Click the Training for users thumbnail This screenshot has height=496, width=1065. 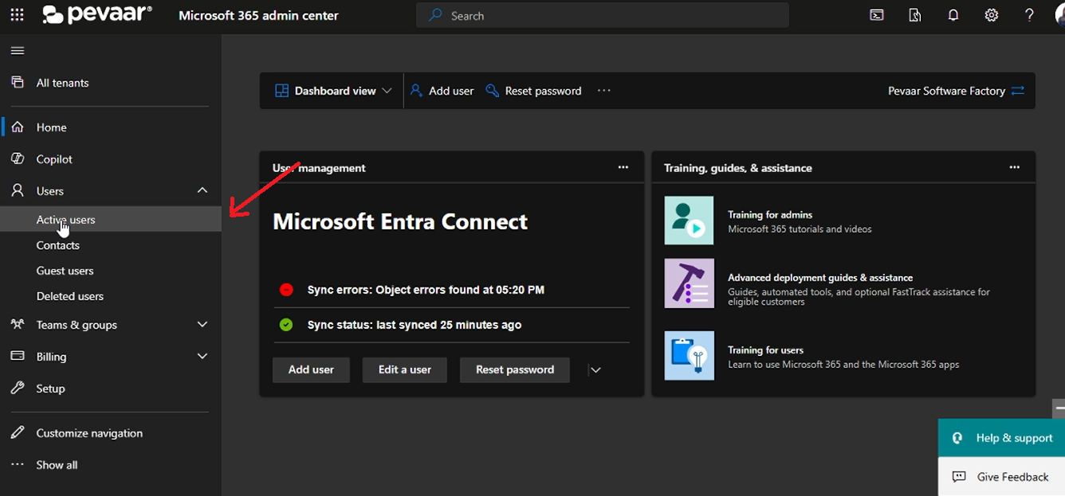click(690, 356)
